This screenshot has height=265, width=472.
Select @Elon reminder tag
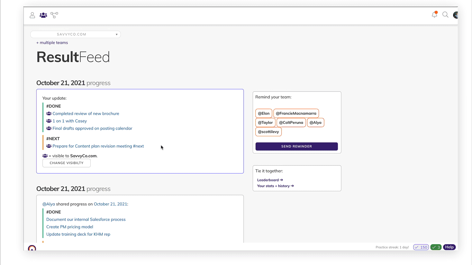pyautogui.click(x=264, y=113)
